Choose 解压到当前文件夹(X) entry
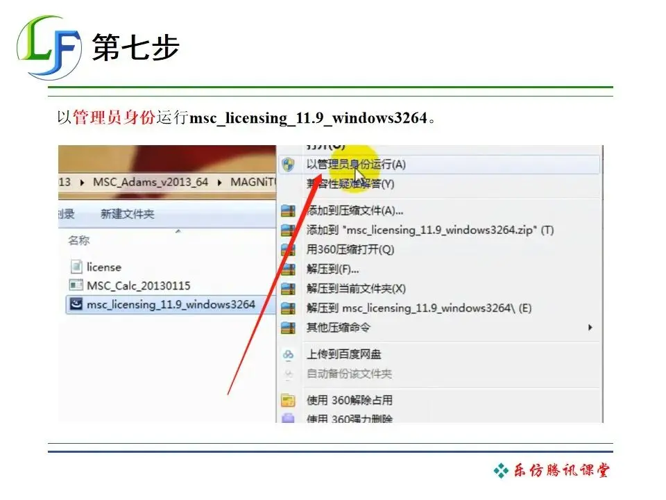This screenshot has height=500, width=666. [356, 289]
